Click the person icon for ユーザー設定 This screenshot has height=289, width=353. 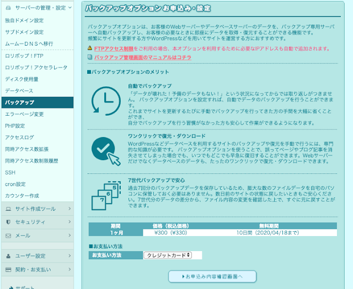point(8,256)
